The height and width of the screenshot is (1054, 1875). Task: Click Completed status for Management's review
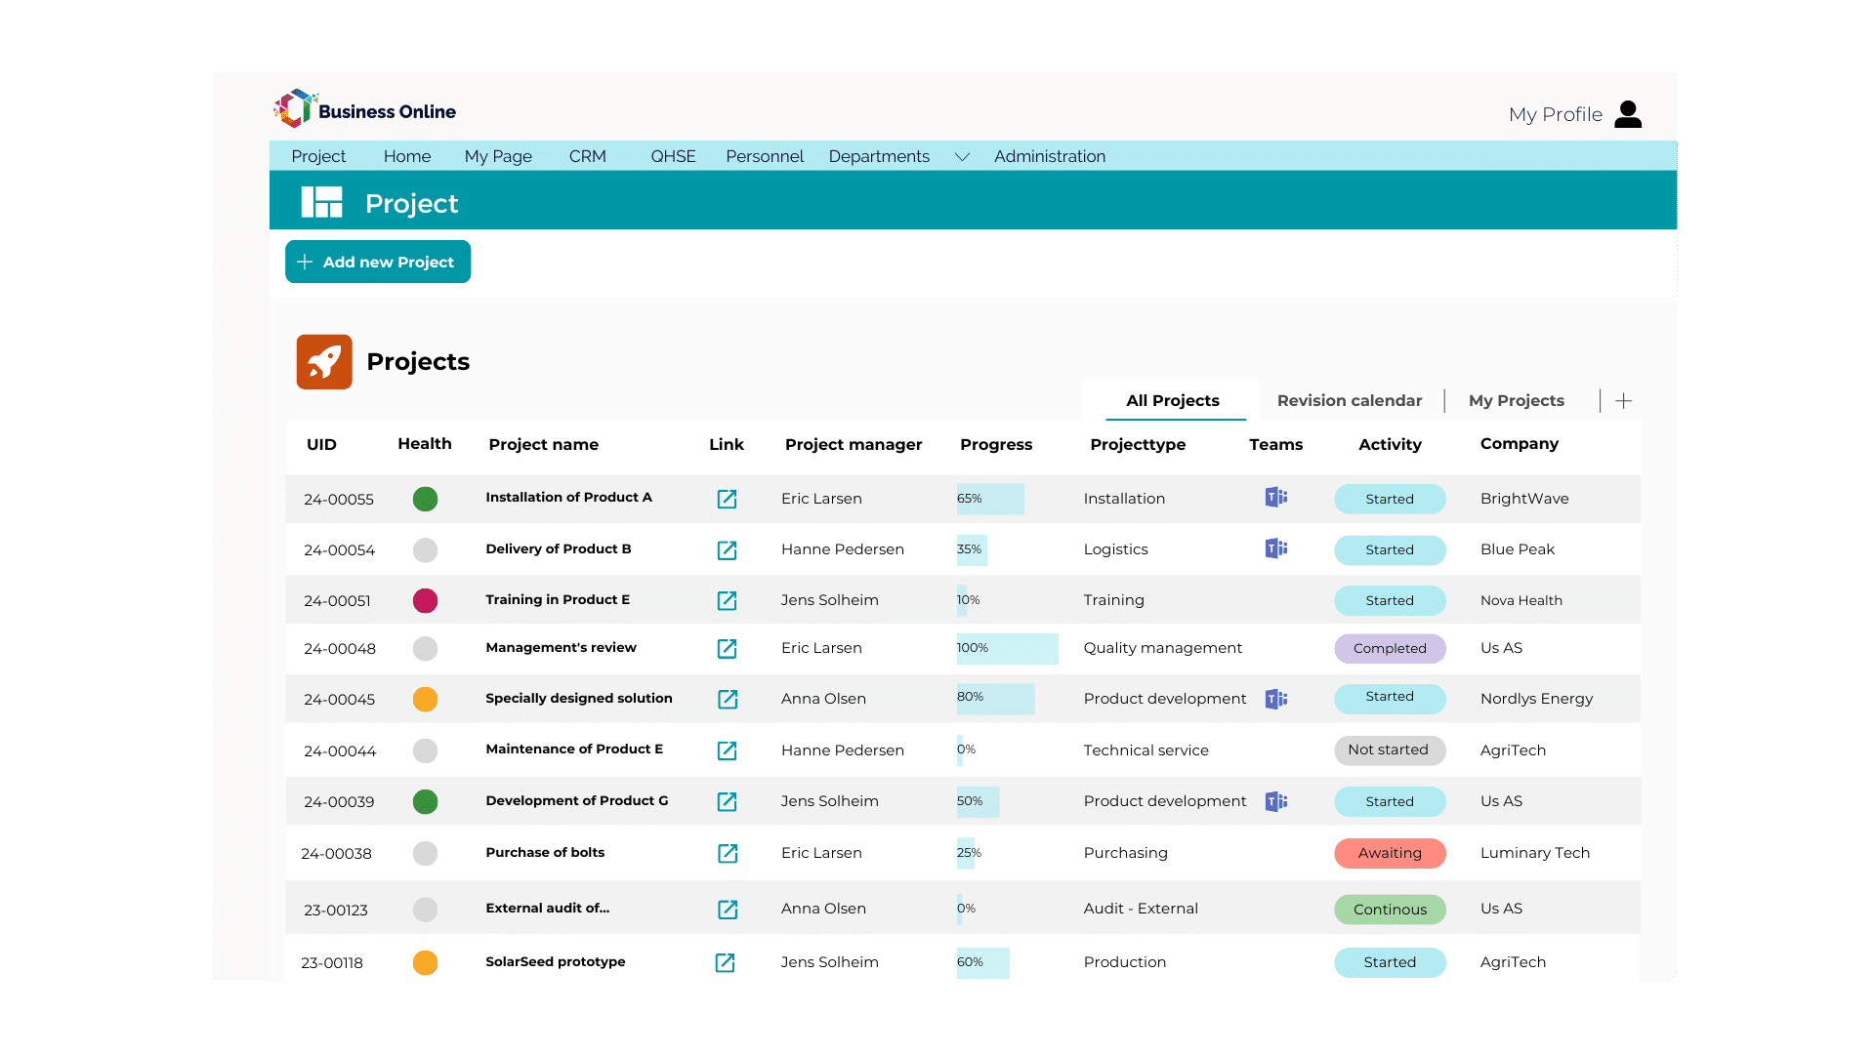(x=1390, y=648)
